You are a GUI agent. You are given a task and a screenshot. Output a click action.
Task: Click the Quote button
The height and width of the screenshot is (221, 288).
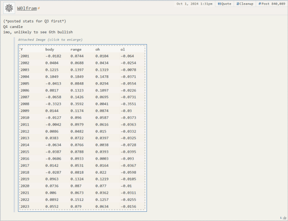224,4
